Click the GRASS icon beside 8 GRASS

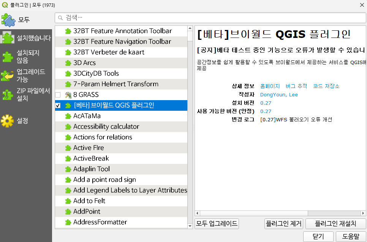(68, 95)
